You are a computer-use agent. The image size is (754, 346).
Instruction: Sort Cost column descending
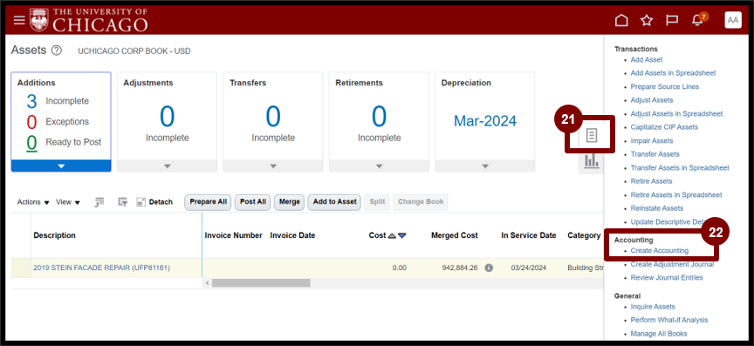[402, 236]
